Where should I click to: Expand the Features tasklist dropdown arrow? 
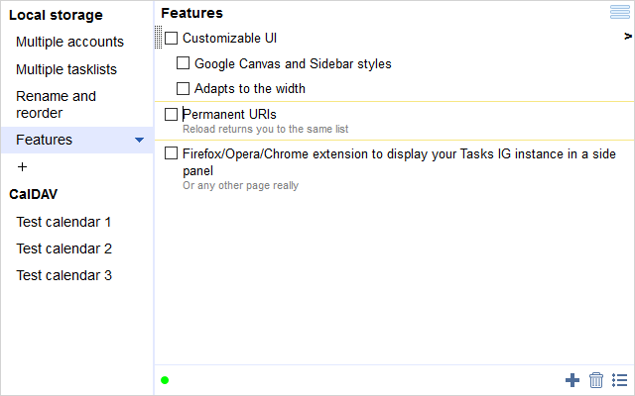coord(140,141)
